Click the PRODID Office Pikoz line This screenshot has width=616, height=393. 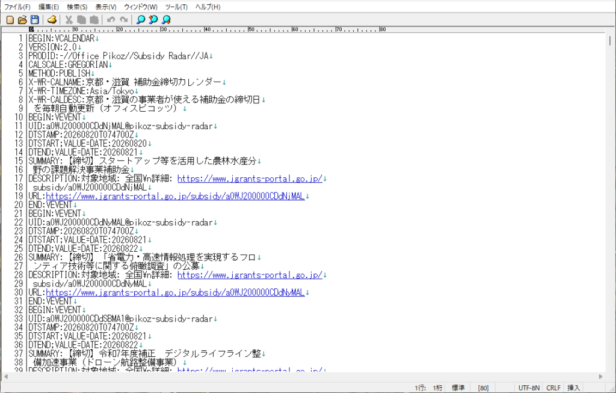(x=119, y=56)
